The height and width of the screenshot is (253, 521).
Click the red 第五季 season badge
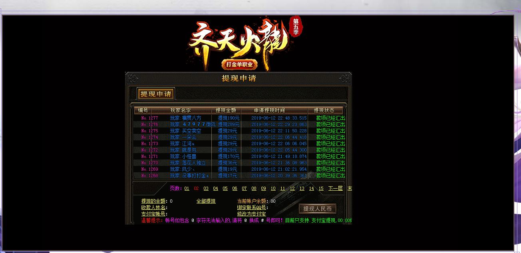coord(296,26)
